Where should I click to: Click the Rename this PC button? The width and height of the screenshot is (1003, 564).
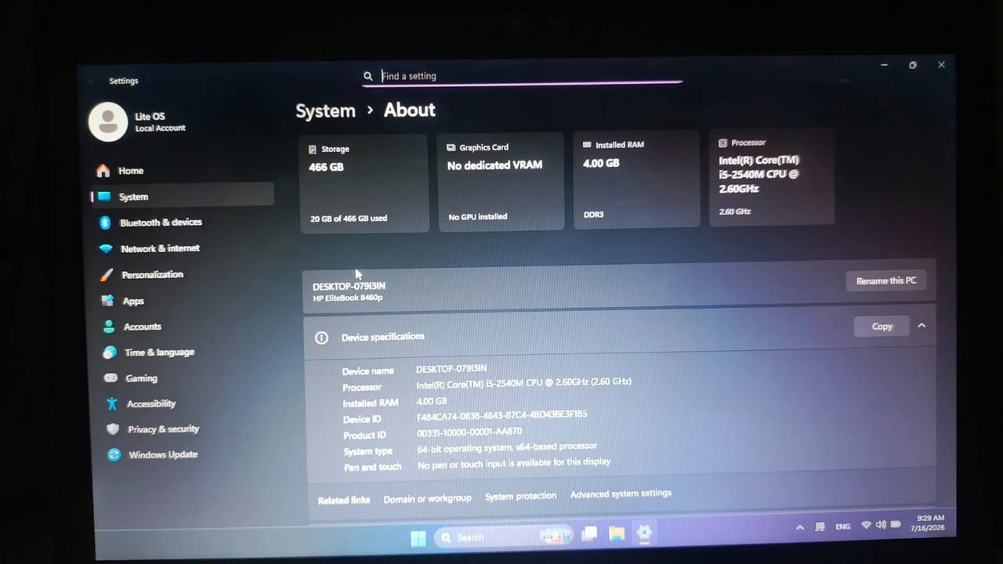coord(885,280)
